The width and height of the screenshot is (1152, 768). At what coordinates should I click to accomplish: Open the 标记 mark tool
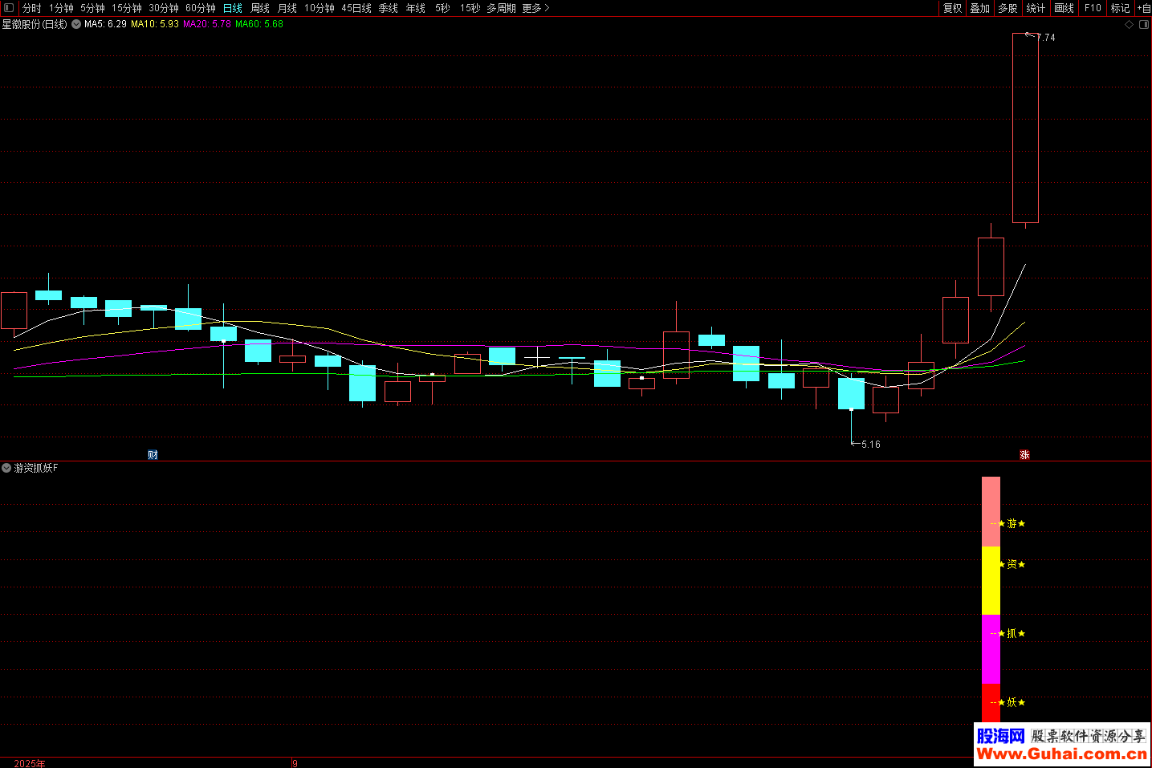(1120, 8)
